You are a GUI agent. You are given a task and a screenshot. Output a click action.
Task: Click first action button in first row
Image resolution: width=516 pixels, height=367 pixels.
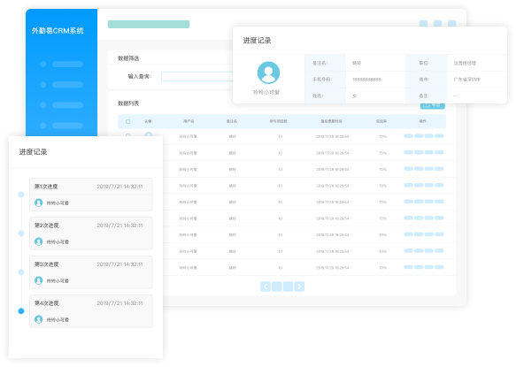408,136
